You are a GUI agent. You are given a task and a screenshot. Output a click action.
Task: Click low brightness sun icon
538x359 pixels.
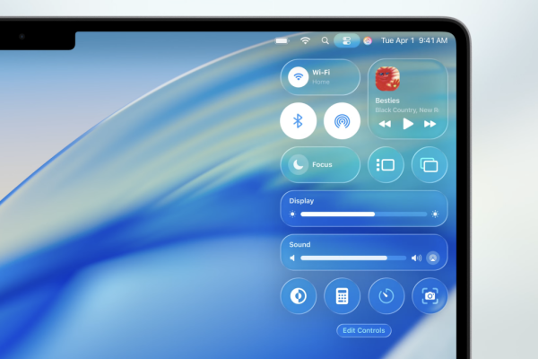292,215
